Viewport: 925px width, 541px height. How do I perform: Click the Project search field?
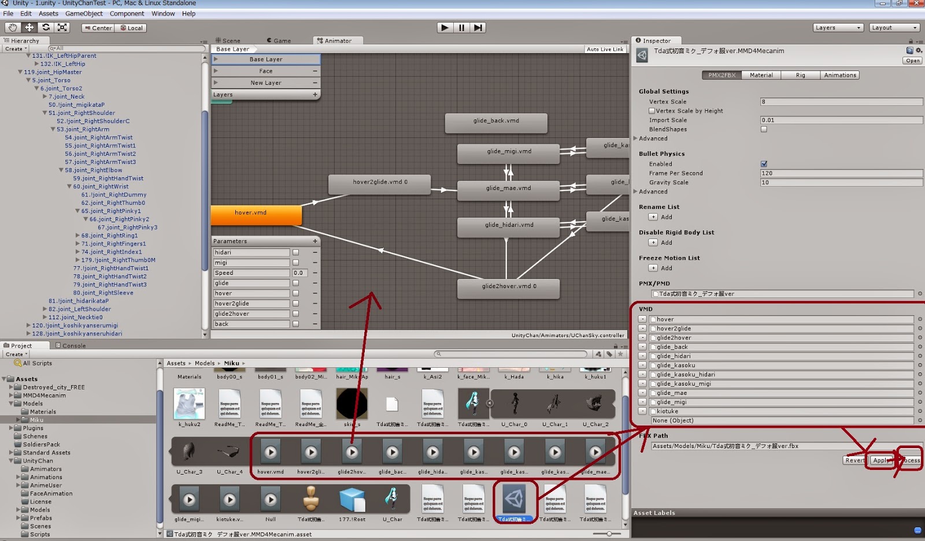(x=510, y=354)
